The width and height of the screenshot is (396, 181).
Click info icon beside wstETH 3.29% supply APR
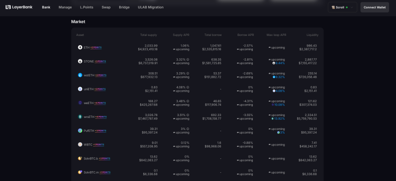click(x=188, y=74)
